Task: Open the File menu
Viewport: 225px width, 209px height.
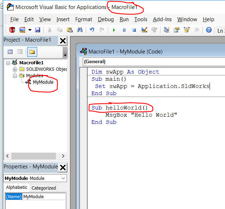Action: pos(14,19)
